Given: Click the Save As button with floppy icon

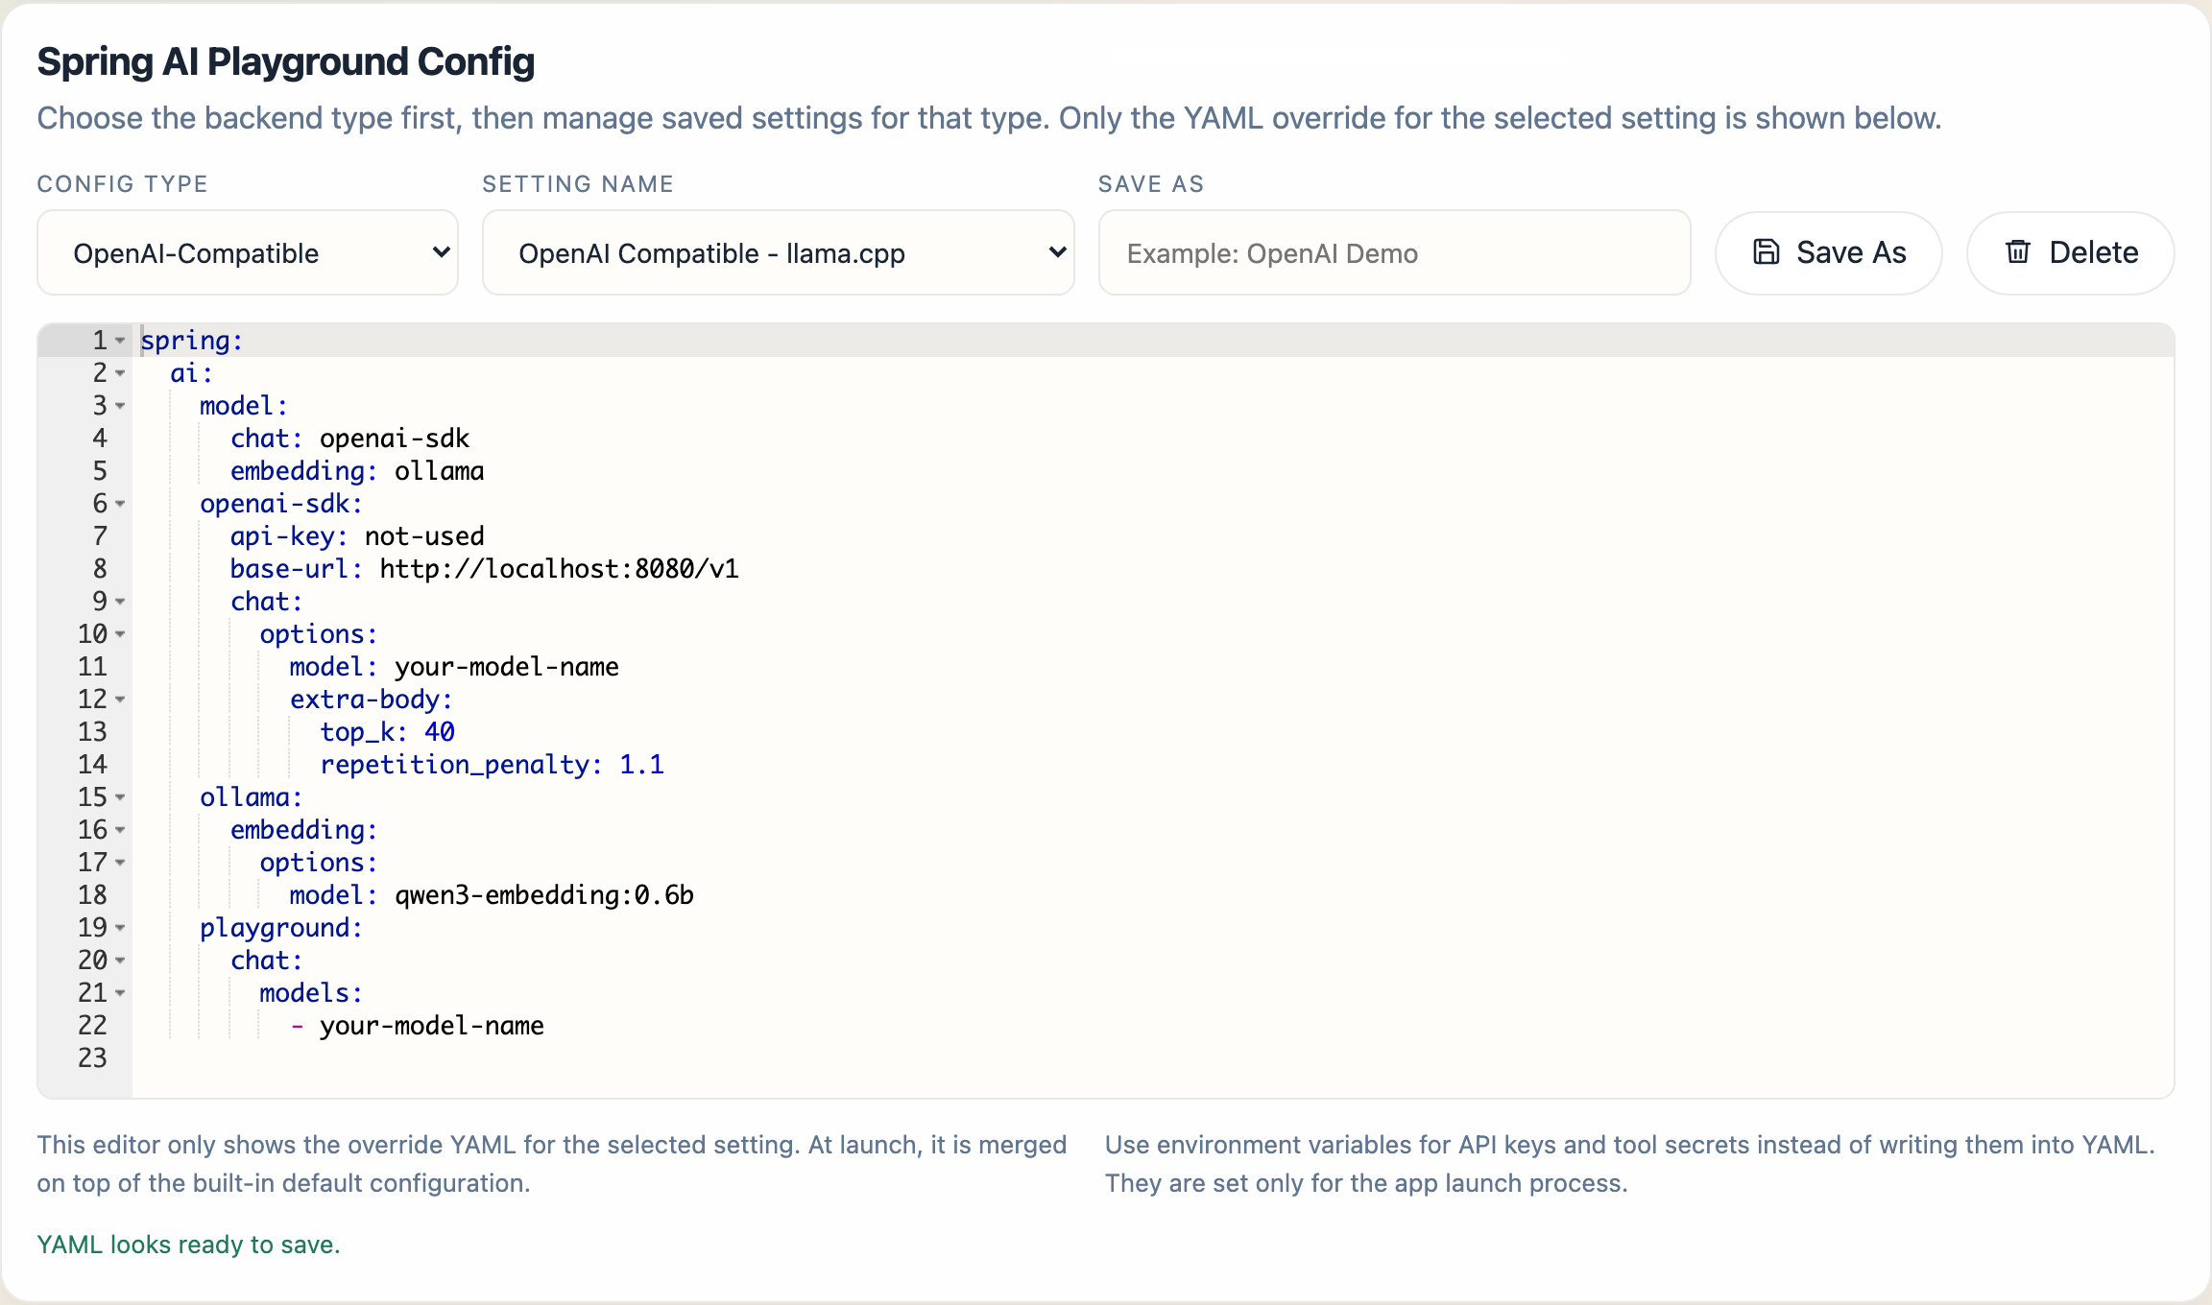Looking at the screenshot, I should [x=1829, y=252].
